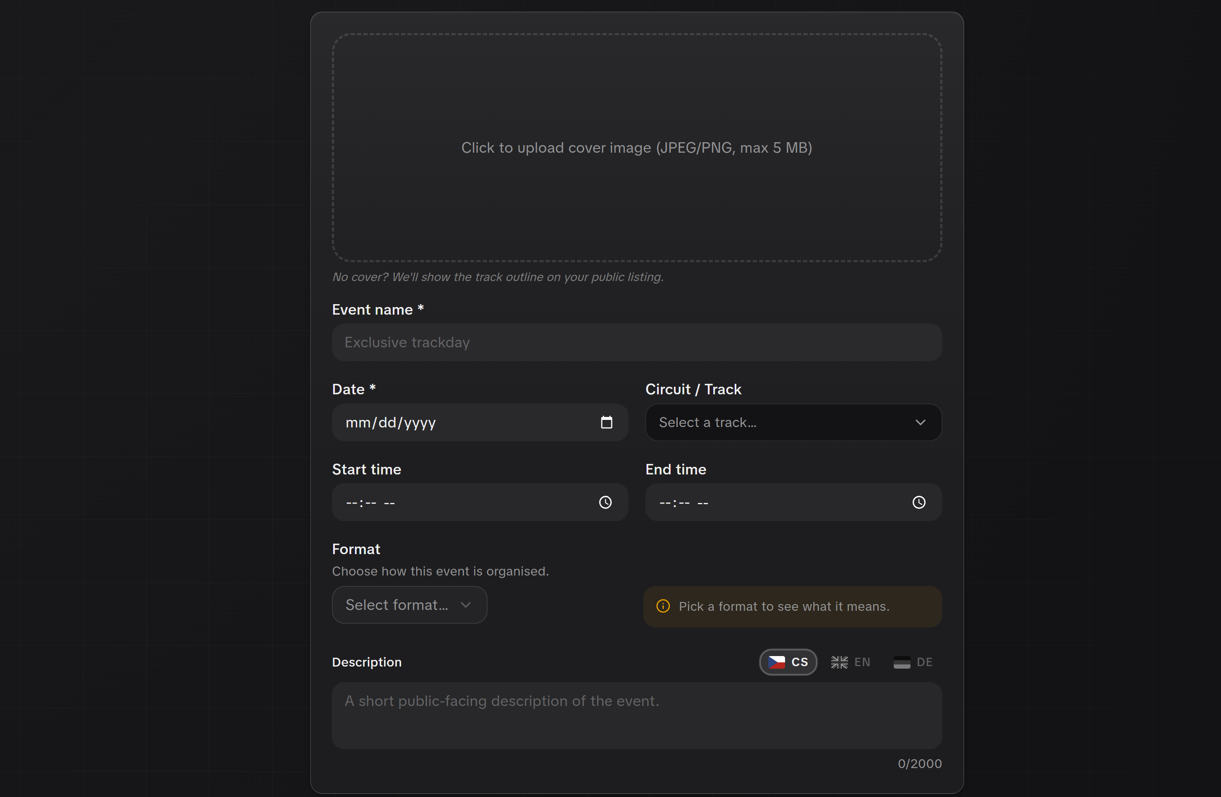Click the Event name label
The width and height of the screenshot is (1221, 797).
[378, 309]
